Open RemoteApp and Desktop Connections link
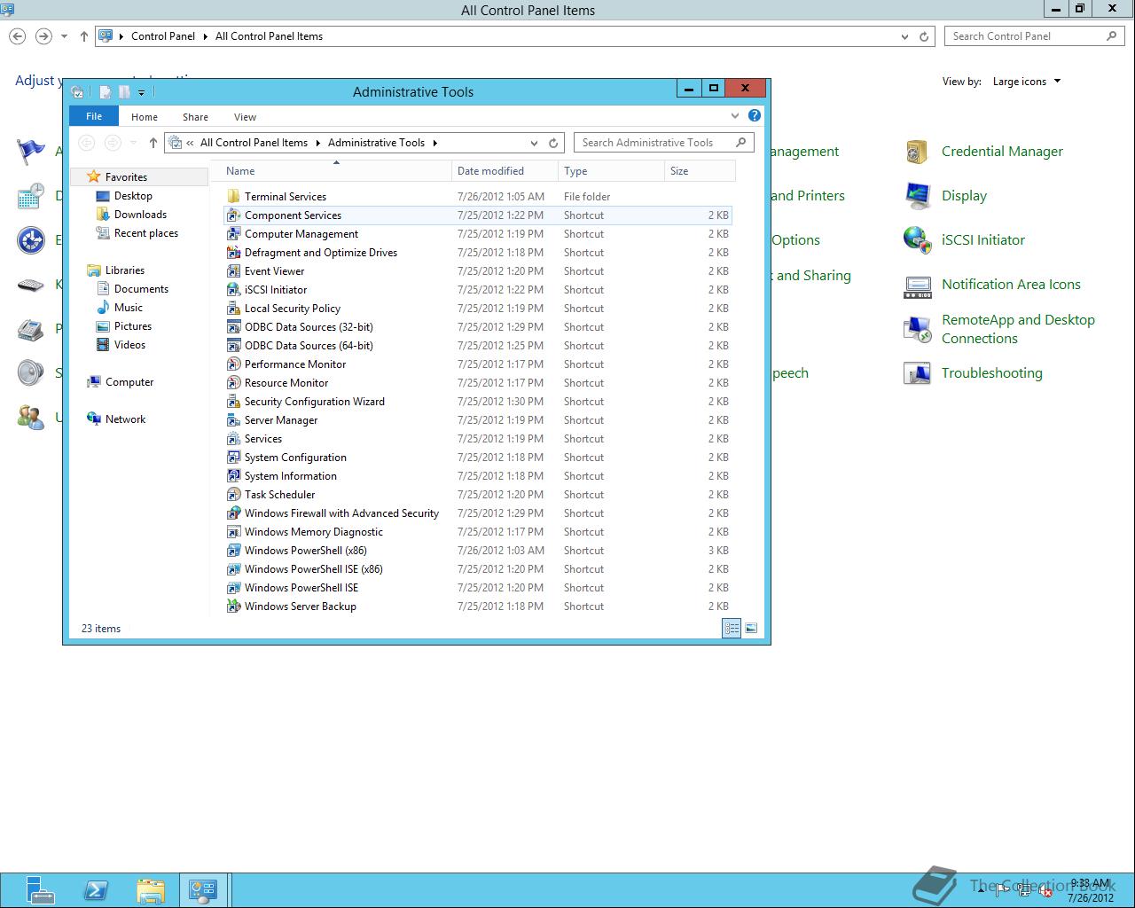1135x908 pixels. click(x=1018, y=329)
